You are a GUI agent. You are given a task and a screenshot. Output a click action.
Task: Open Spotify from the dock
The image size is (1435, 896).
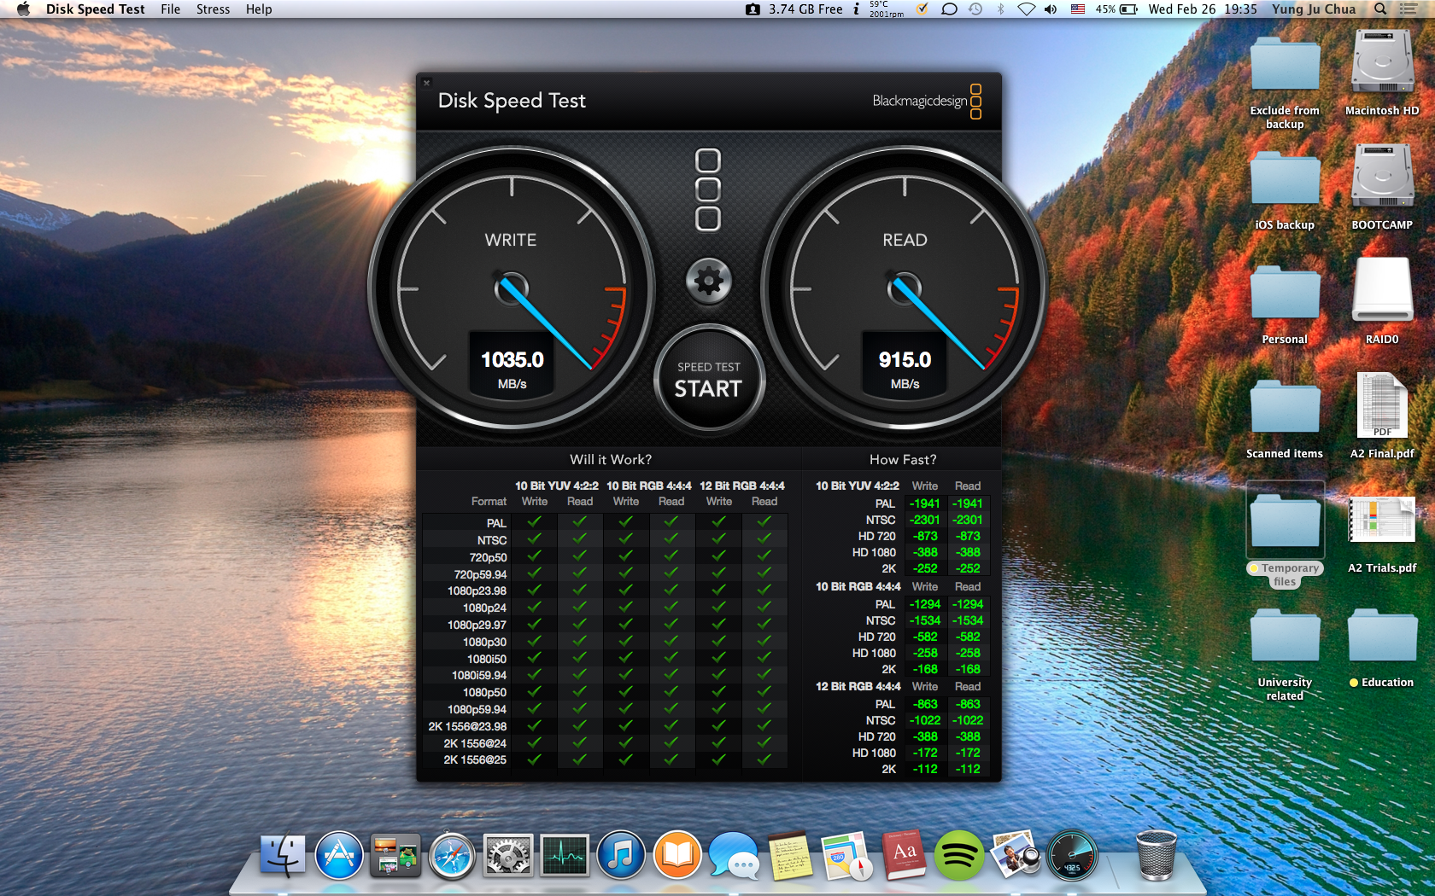(x=958, y=855)
